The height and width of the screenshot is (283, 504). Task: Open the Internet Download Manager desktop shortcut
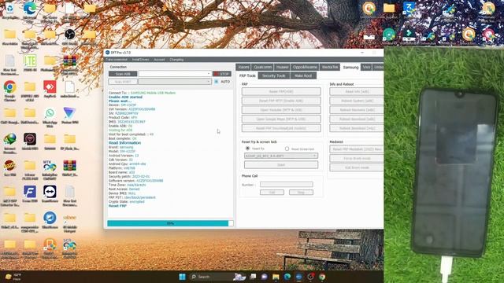(10, 139)
